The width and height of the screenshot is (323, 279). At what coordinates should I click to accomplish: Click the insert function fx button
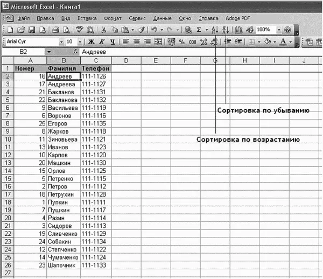click(x=75, y=52)
